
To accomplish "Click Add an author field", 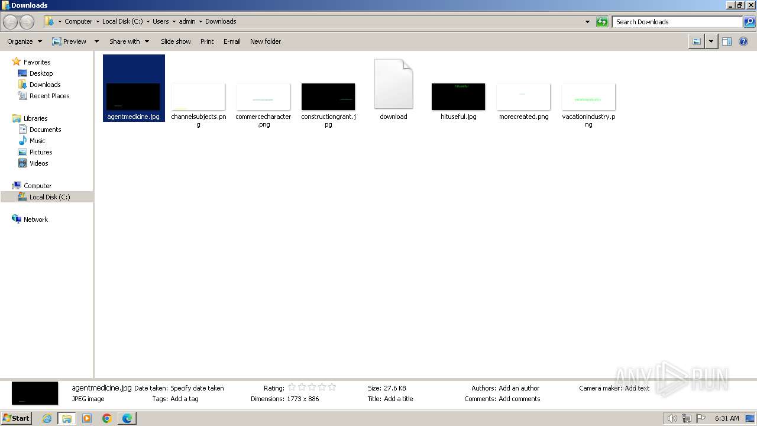I will pos(519,388).
